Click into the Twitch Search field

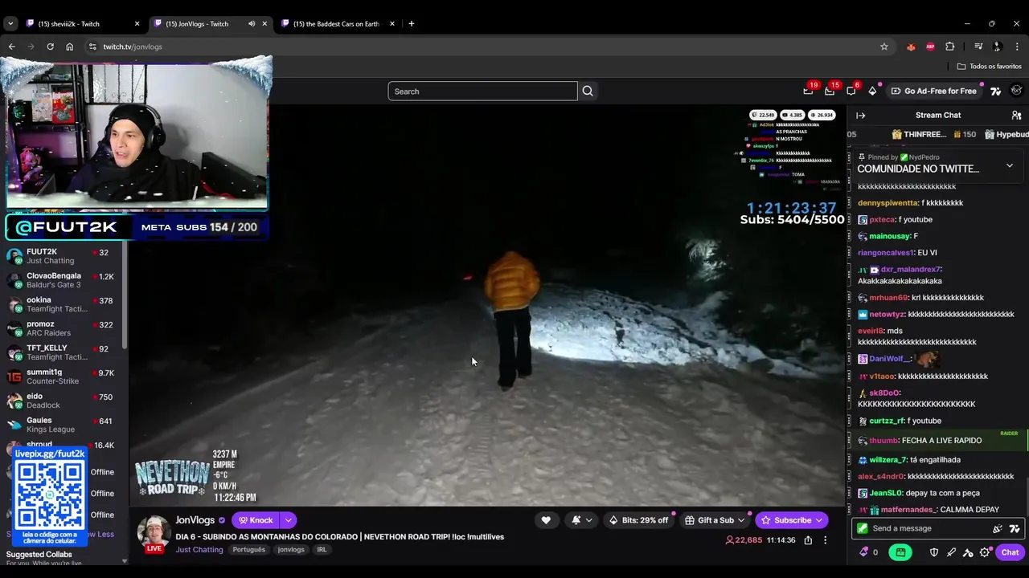point(482,92)
